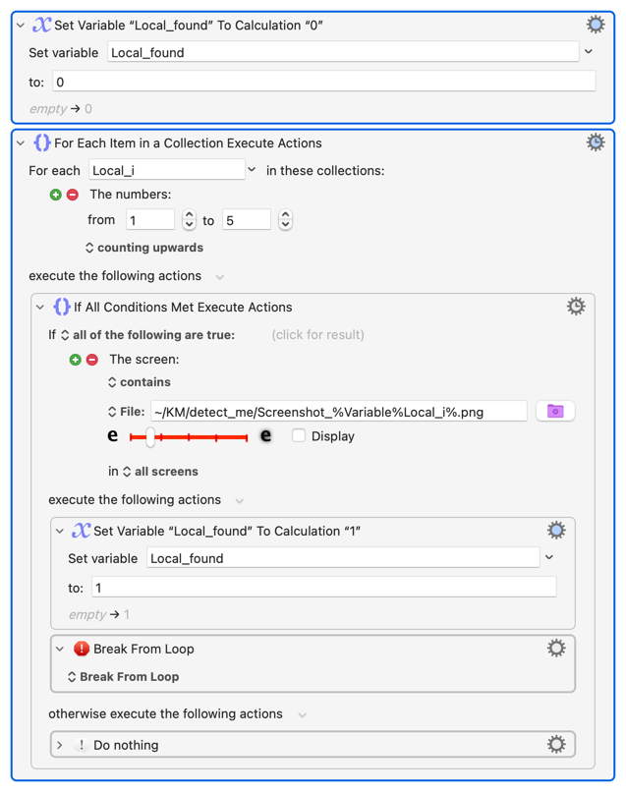The height and width of the screenshot is (795, 626).
Task: Adjust the image fuzziness slider
Action: 150,436
